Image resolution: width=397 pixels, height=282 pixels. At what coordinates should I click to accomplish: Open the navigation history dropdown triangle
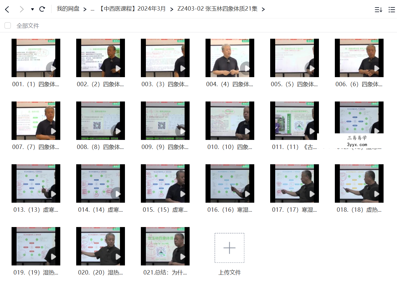click(x=32, y=9)
